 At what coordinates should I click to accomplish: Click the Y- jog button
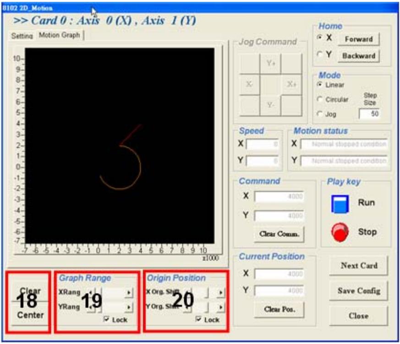(270, 105)
